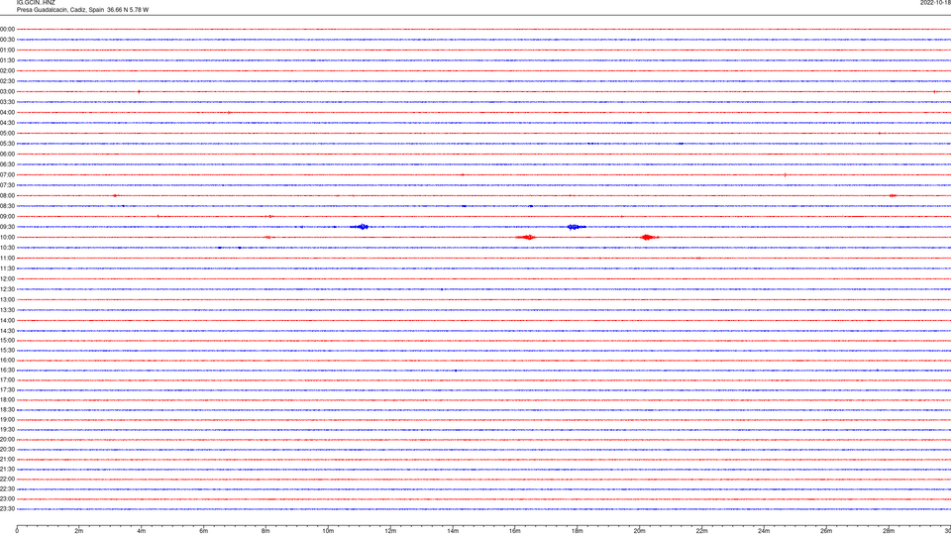Pick the red event burst near 20m on 10:00 trace

click(648, 237)
